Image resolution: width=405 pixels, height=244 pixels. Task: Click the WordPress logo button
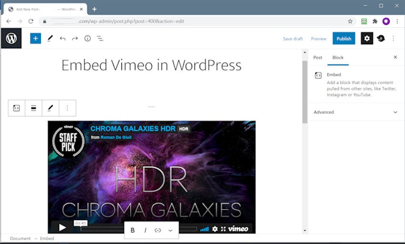[x=11, y=38]
